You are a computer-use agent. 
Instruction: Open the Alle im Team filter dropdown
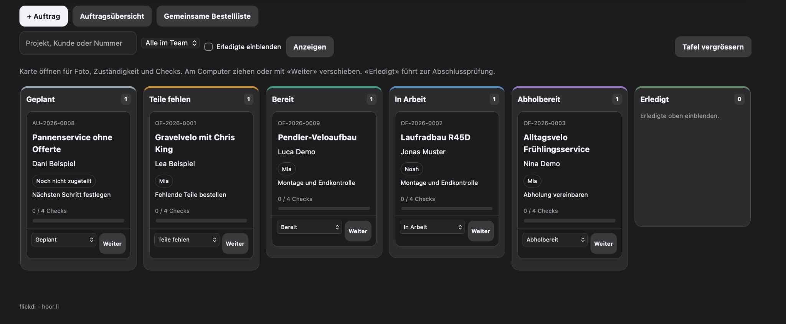(171, 43)
